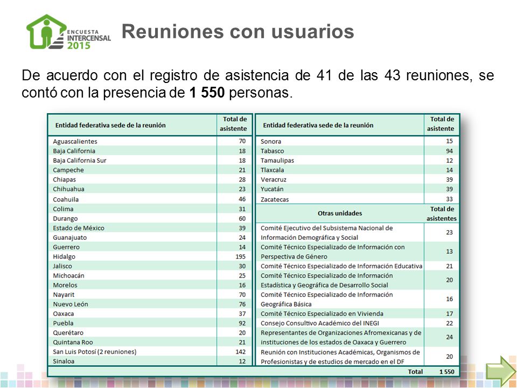Click the 'Oaxaca' row label
The image size is (517, 388).
coord(64,314)
